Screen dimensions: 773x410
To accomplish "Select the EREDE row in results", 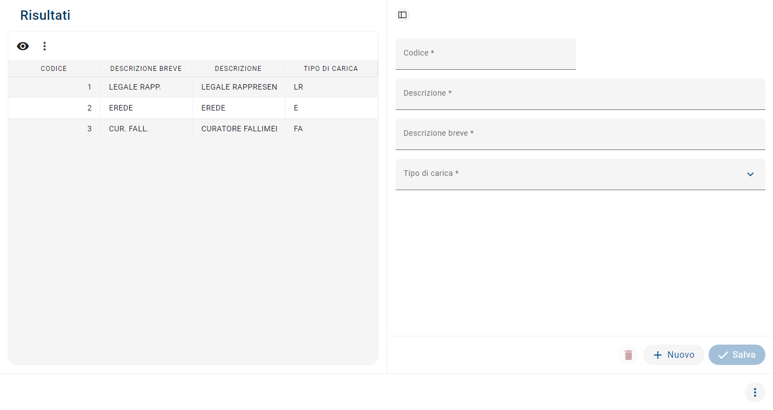I will (121, 108).
